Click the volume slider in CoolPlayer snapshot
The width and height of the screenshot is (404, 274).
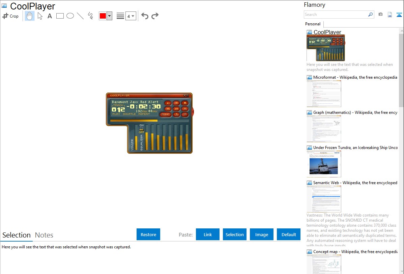[136, 138]
